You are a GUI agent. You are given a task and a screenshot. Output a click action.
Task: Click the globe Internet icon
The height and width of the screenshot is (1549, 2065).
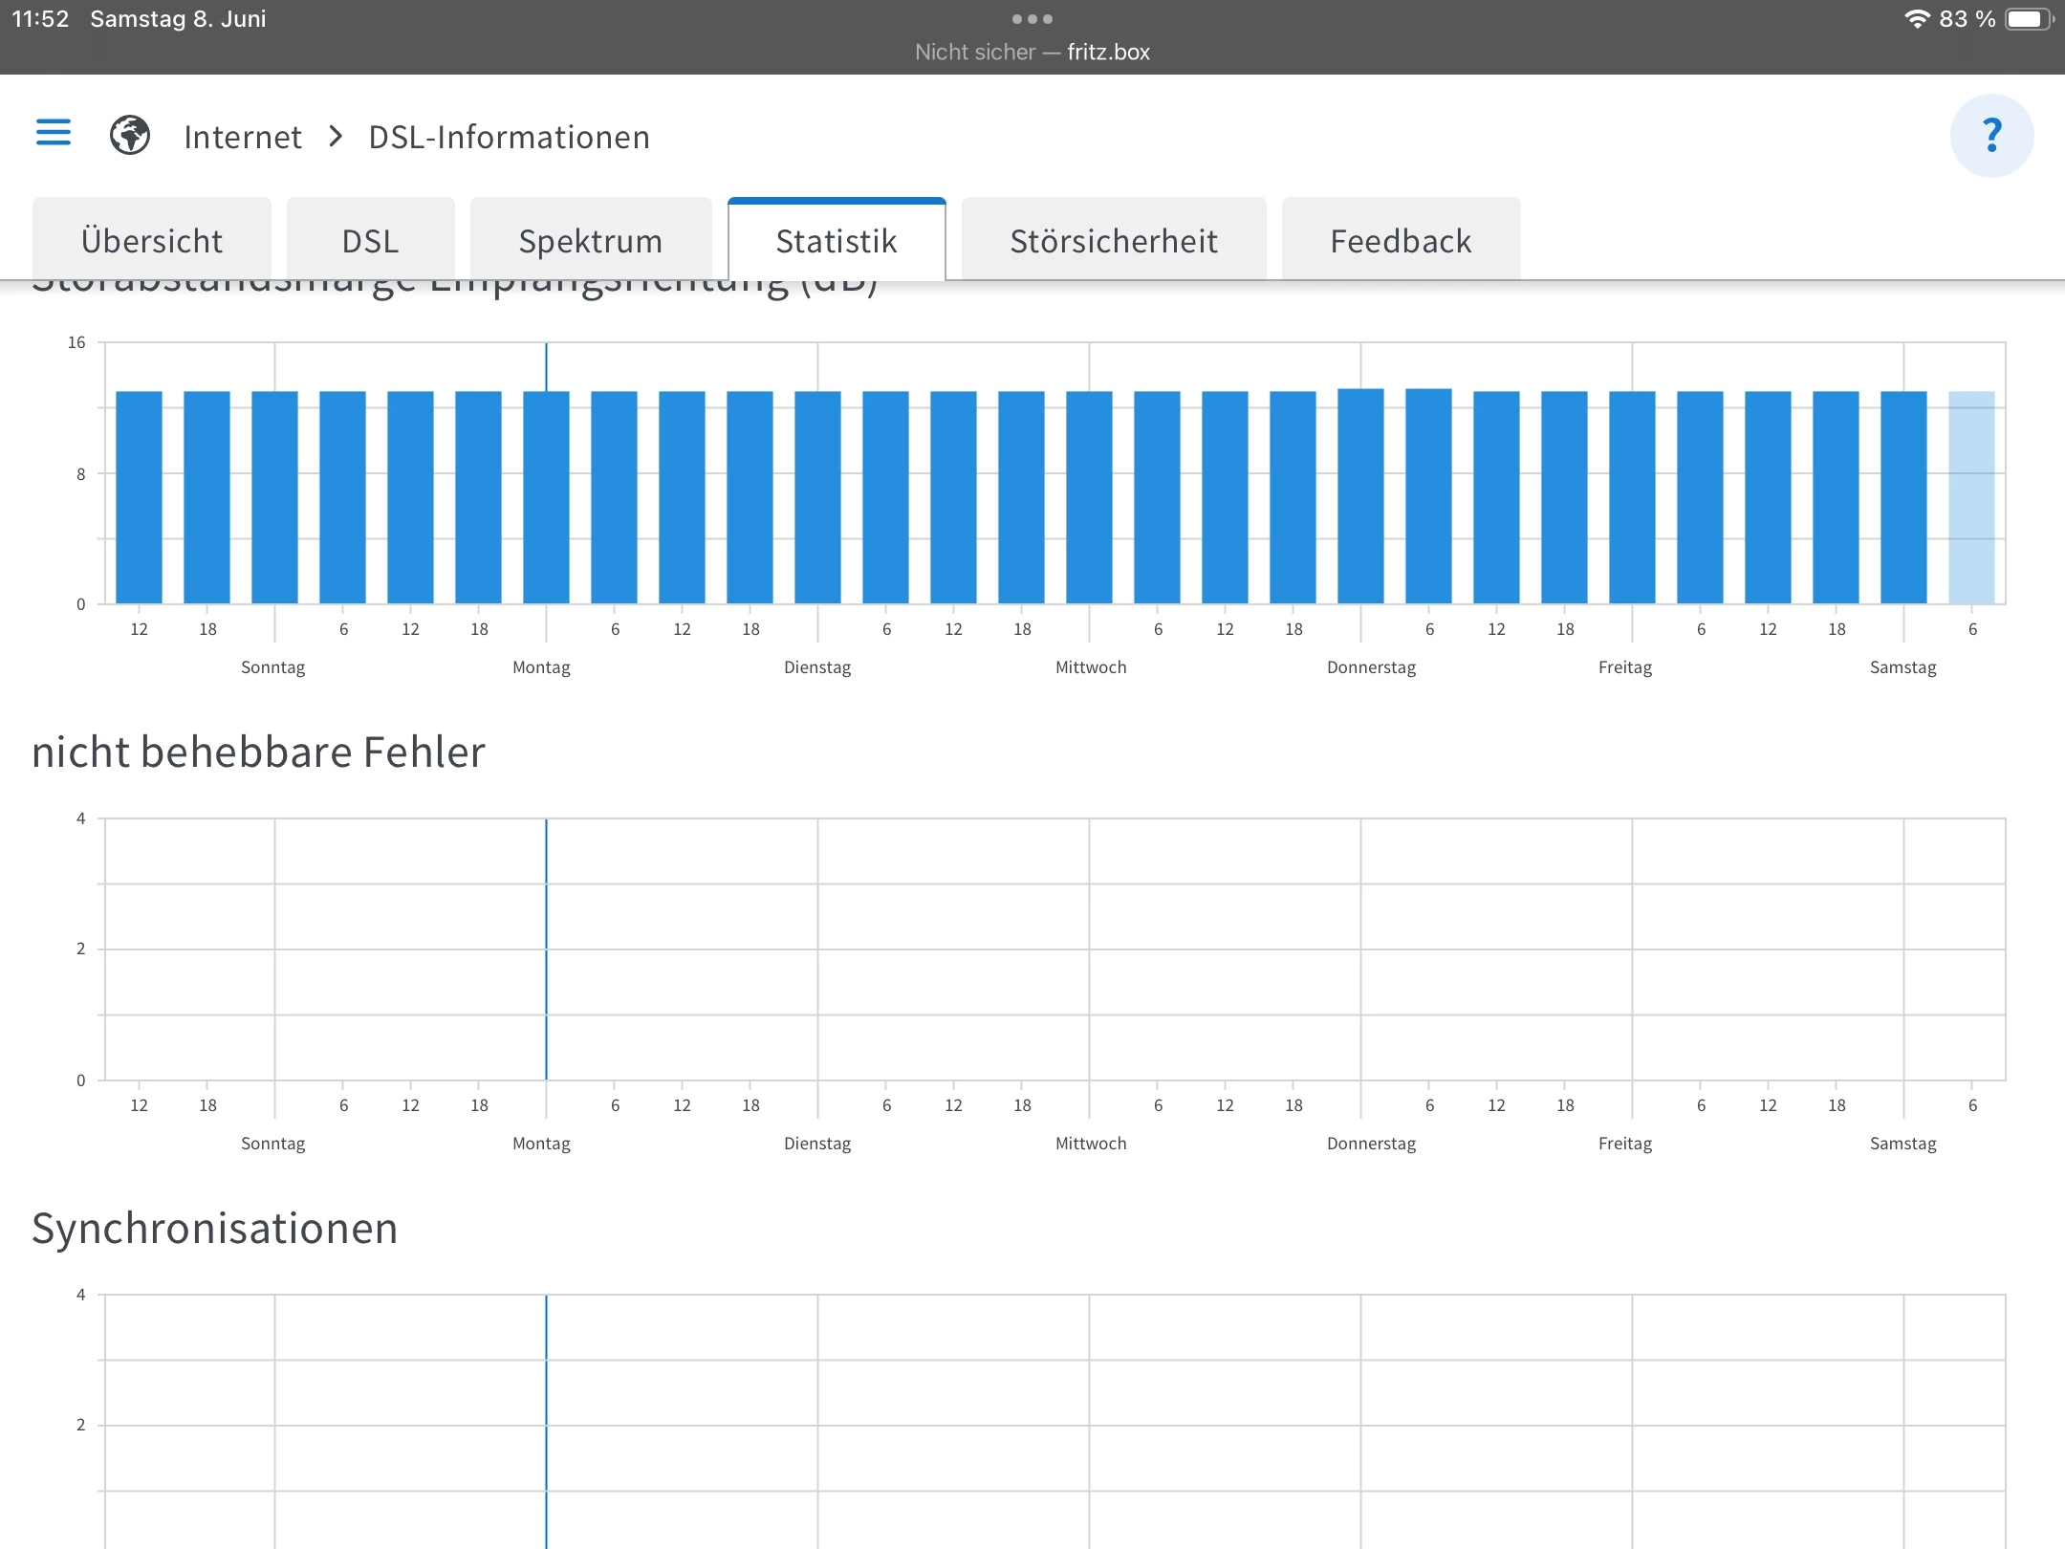pos(130,135)
